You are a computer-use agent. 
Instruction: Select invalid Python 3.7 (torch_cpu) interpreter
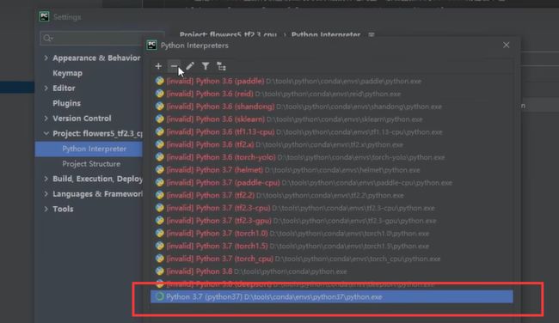tap(332, 259)
